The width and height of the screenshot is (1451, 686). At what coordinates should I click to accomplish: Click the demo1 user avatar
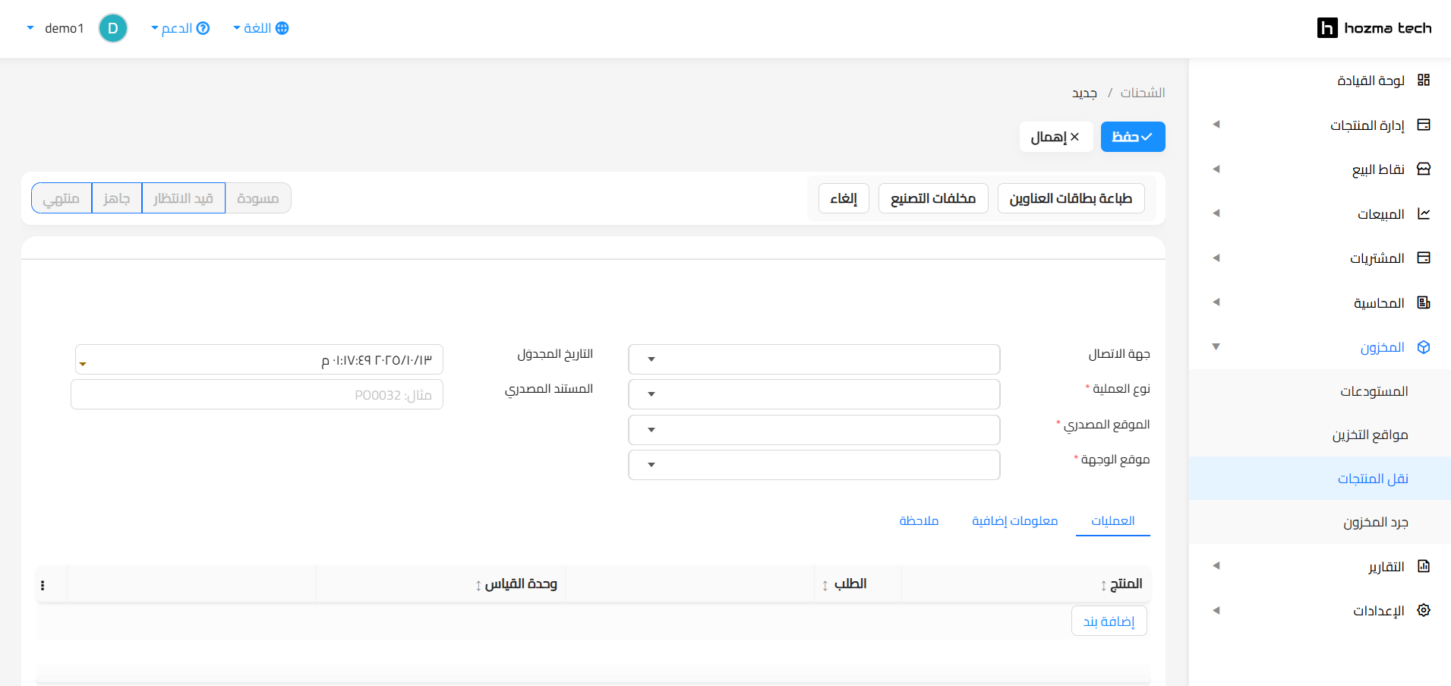[x=113, y=28]
